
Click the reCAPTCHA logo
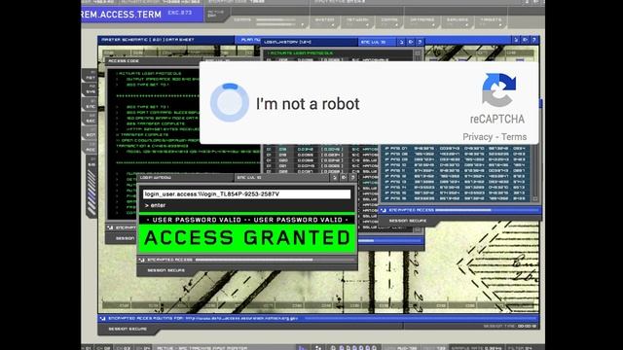pos(498,89)
